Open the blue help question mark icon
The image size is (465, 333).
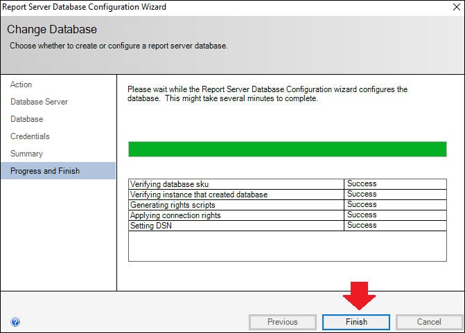click(15, 322)
